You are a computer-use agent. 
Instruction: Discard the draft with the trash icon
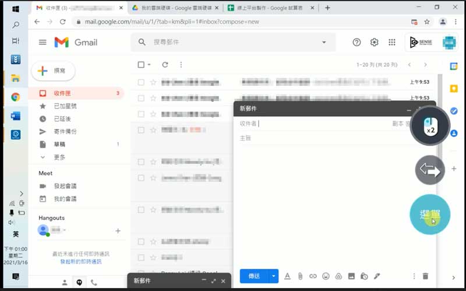(x=425, y=276)
